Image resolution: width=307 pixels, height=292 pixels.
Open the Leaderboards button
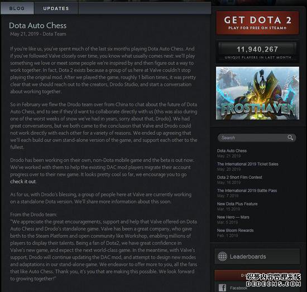(257, 256)
